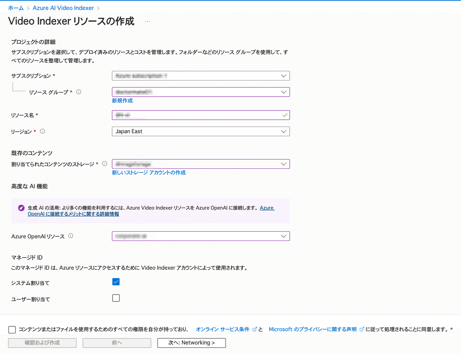Screen dimensions: 461x354
Task: Click the region info icon
Action: coord(42,131)
